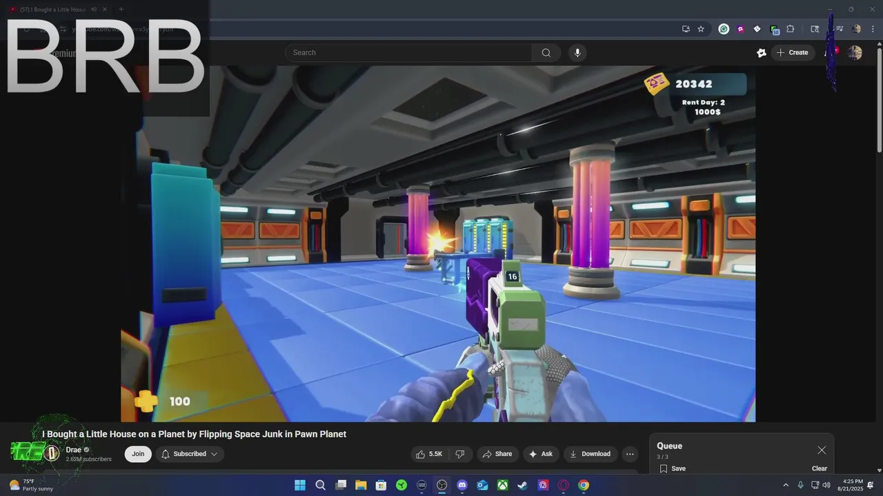Open Microsoft Store from taskbar

coord(381,485)
